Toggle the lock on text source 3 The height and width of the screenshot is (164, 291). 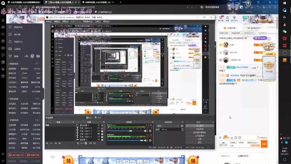pyautogui.click(x=102, y=134)
